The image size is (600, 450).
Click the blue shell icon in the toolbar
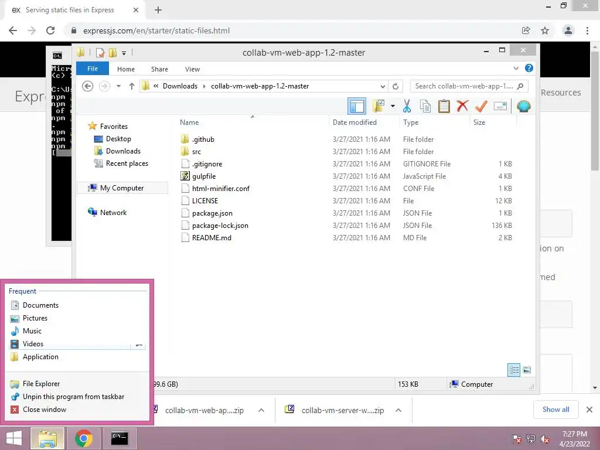pyautogui.click(x=523, y=106)
